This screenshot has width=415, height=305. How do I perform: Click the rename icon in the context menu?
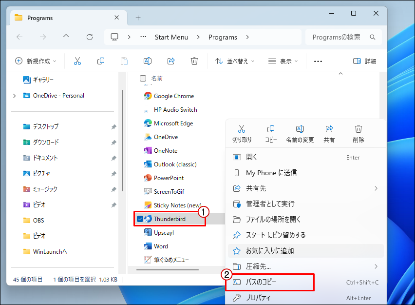(x=300, y=129)
